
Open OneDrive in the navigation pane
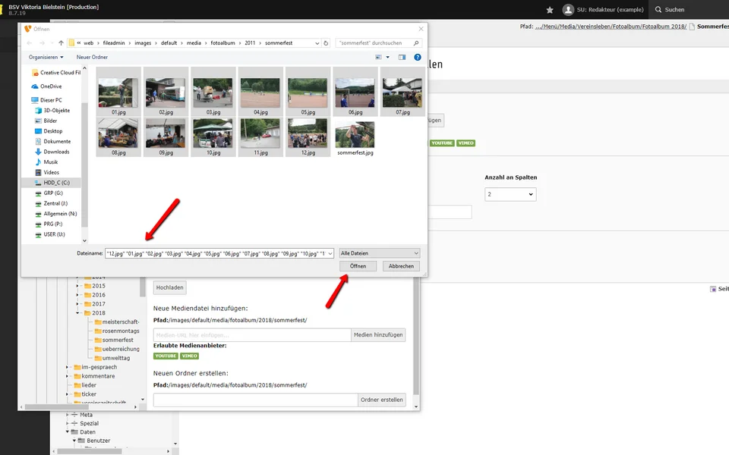[x=51, y=86]
